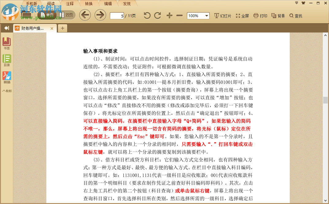329x204 pixels.
Task: Go to next page with forward arrow
Action: (100, 15)
